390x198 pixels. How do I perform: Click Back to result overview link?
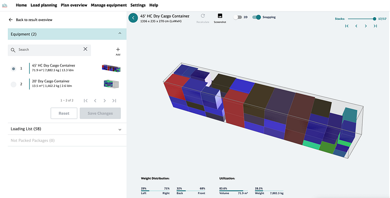[34, 20]
